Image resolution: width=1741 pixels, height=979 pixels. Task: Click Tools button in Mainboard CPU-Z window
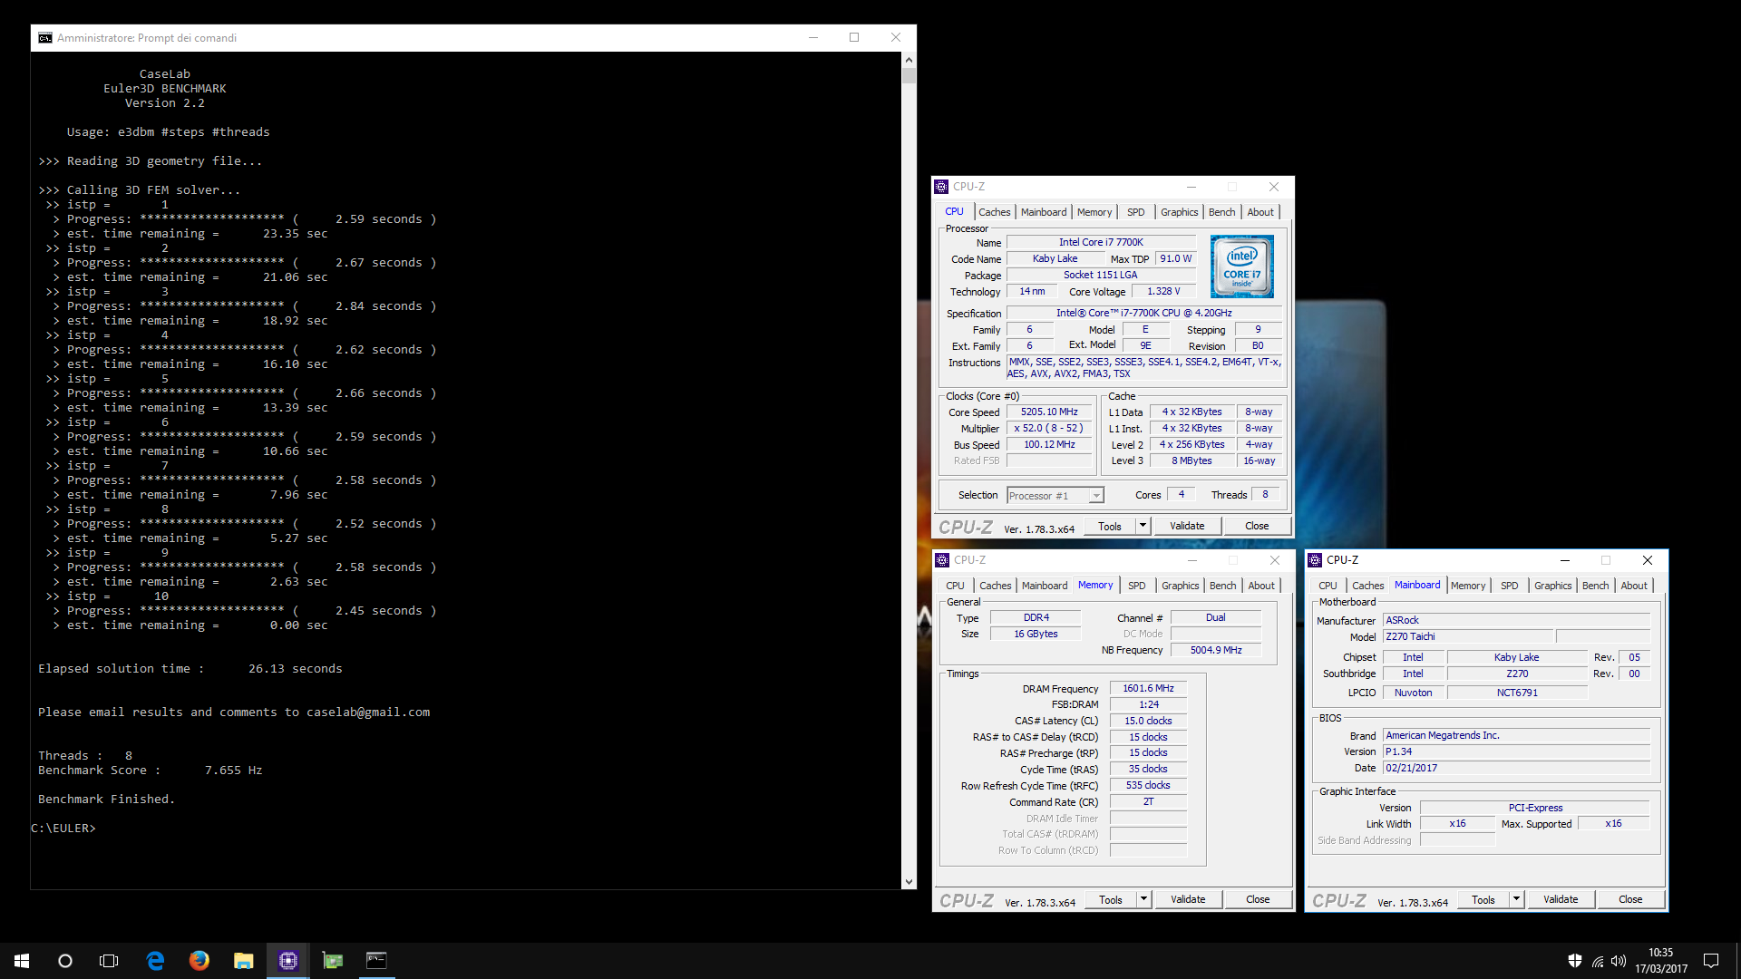click(1483, 899)
